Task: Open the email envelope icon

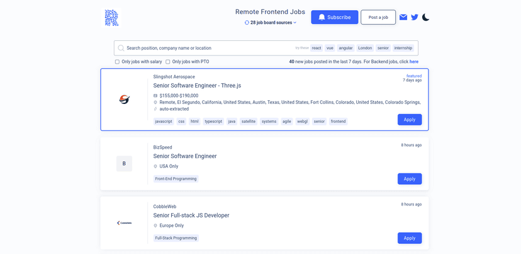Action: tap(403, 17)
